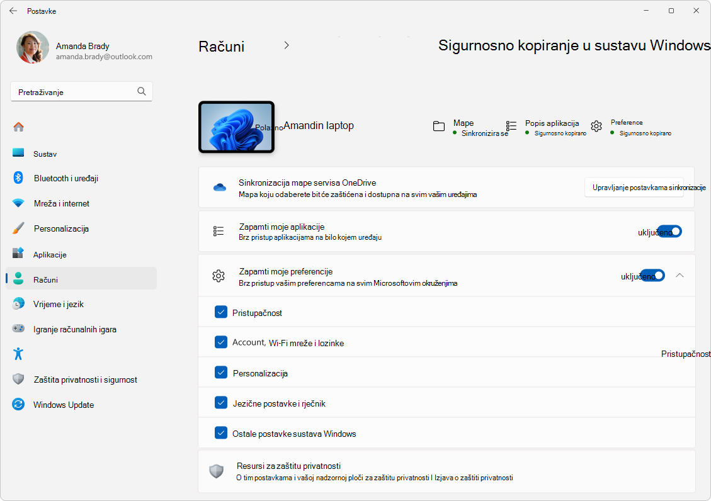
Task: Open the Home page icon in sidebar
Action: pos(19,127)
